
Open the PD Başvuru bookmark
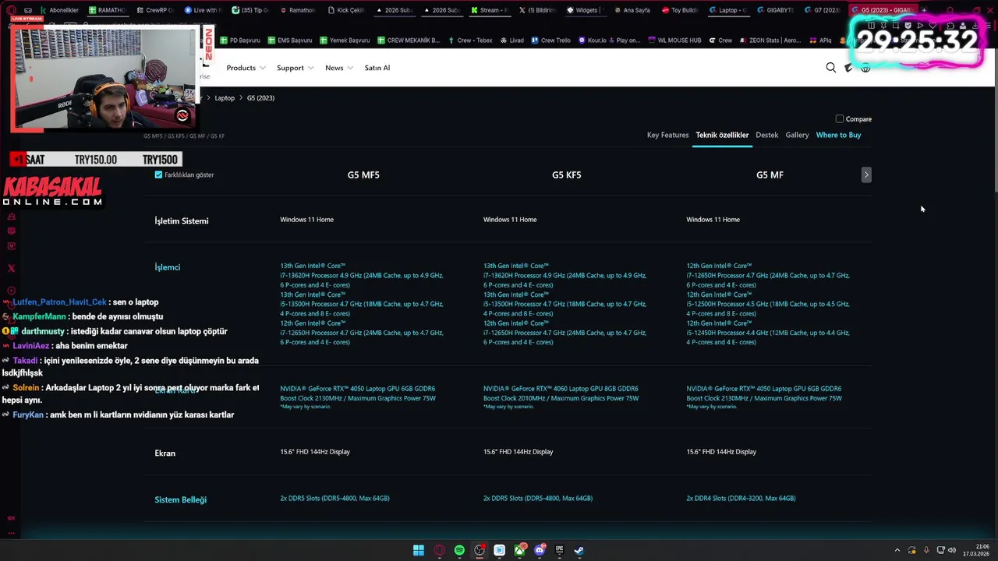[240, 41]
